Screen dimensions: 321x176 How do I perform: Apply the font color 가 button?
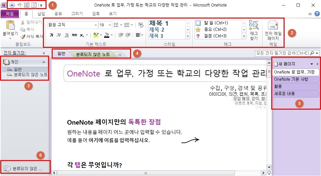pos(107,35)
